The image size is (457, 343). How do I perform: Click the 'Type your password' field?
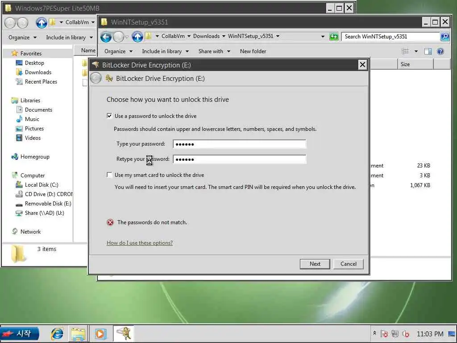click(239, 144)
